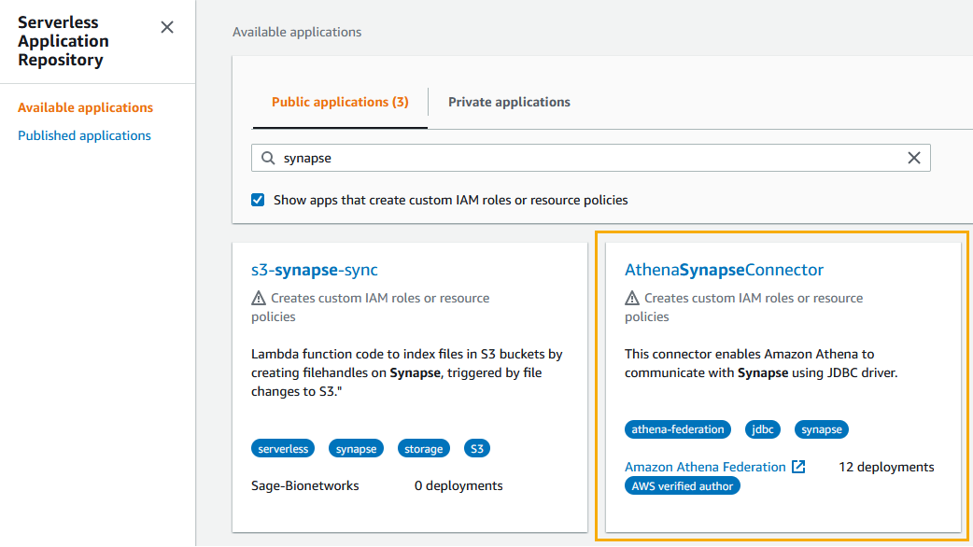Click the search magnifier icon

(268, 159)
